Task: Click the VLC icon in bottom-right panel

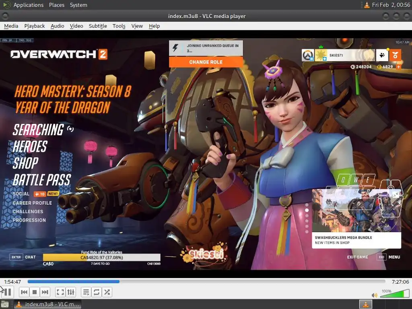Action: [365, 304]
